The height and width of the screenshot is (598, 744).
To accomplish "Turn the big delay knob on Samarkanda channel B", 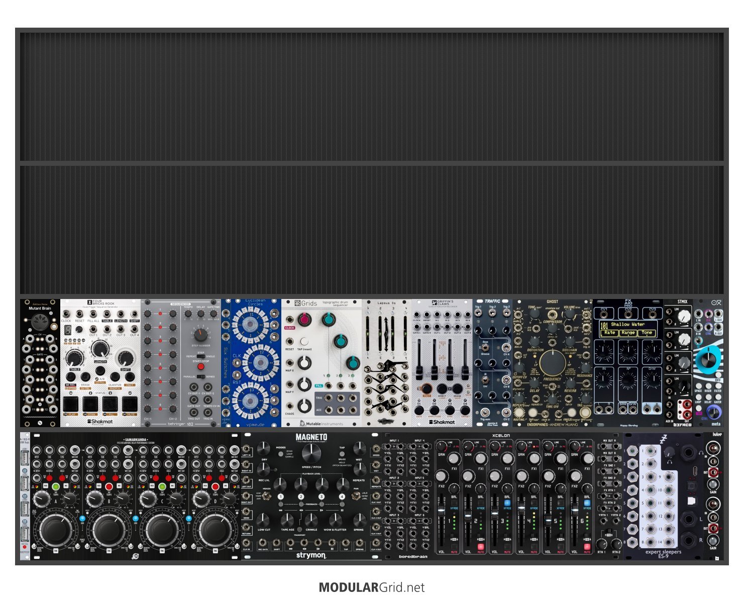I will click(x=108, y=529).
